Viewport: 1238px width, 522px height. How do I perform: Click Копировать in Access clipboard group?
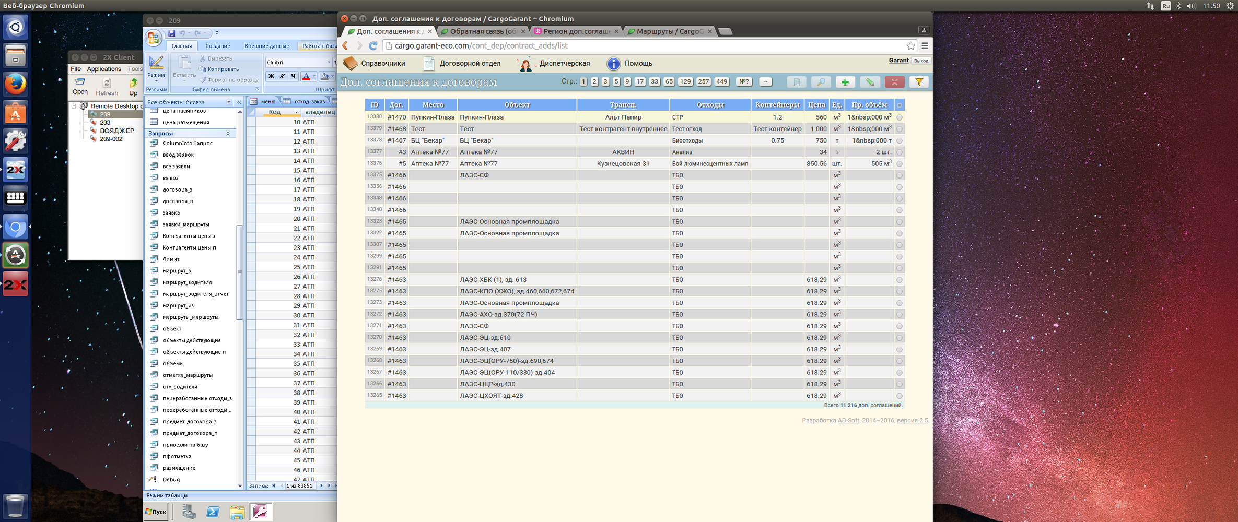pyautogui.click(x=219, y=69)
